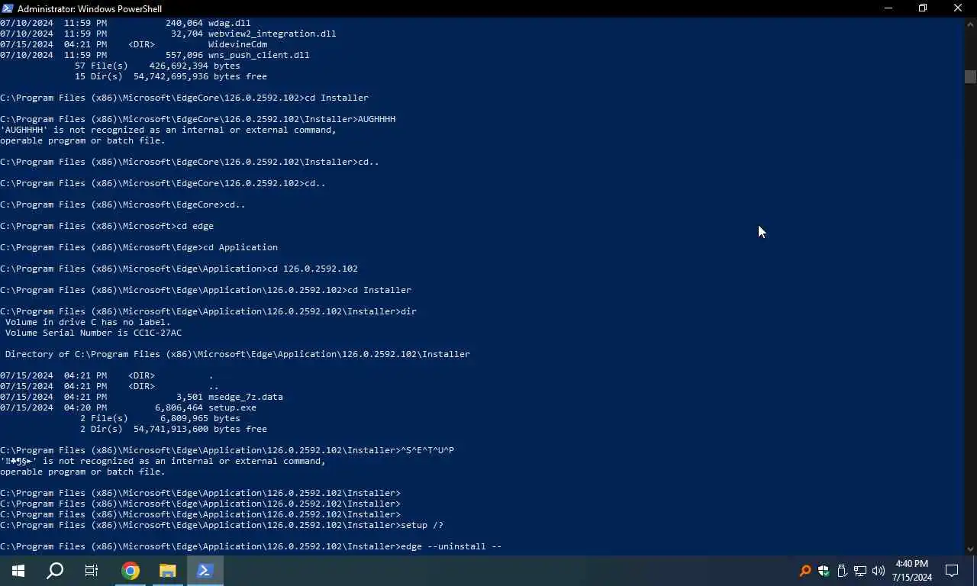977x586 pixels.
Task: Open the network tray icon
Action: [860, 571]
